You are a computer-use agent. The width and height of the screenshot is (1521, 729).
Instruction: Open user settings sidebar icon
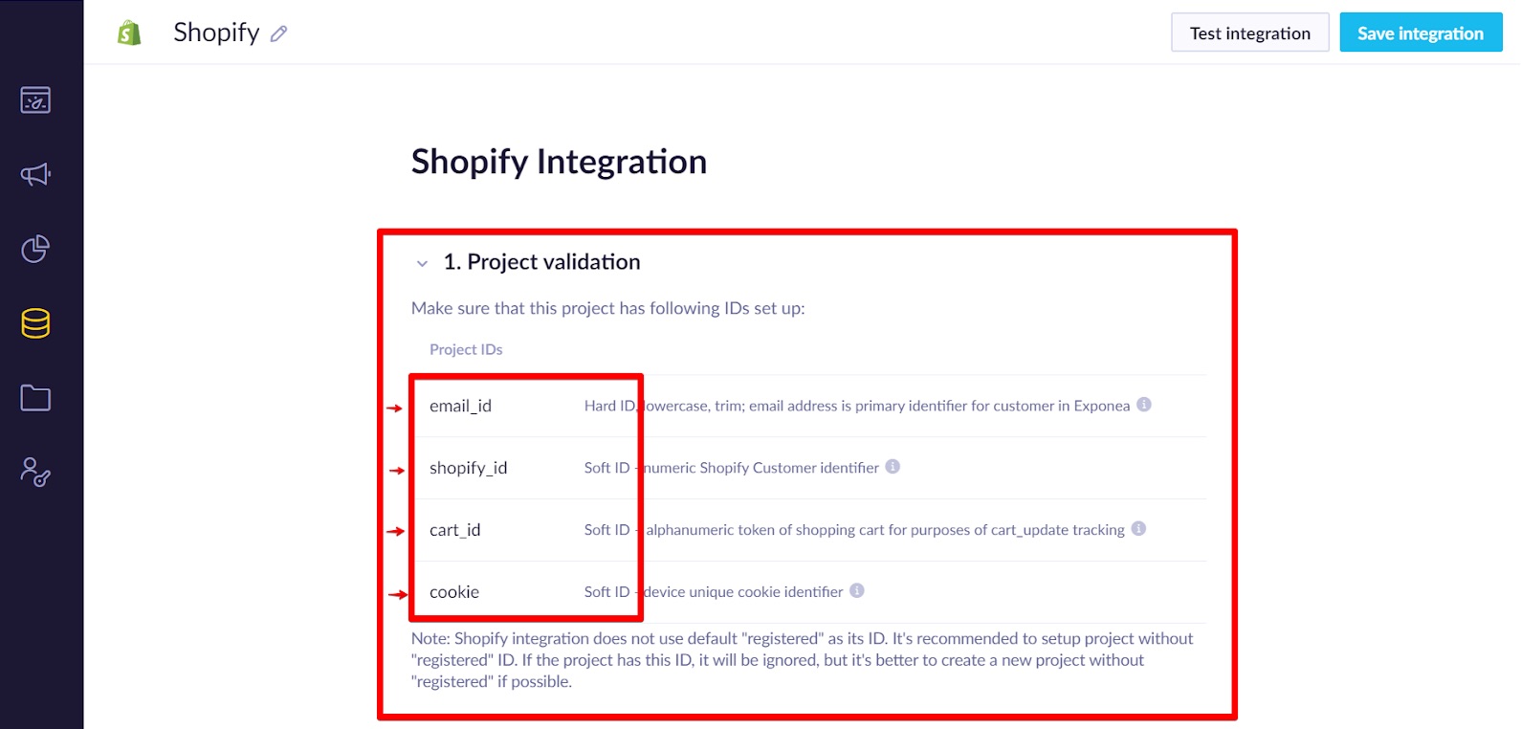[x=35, y=472]
